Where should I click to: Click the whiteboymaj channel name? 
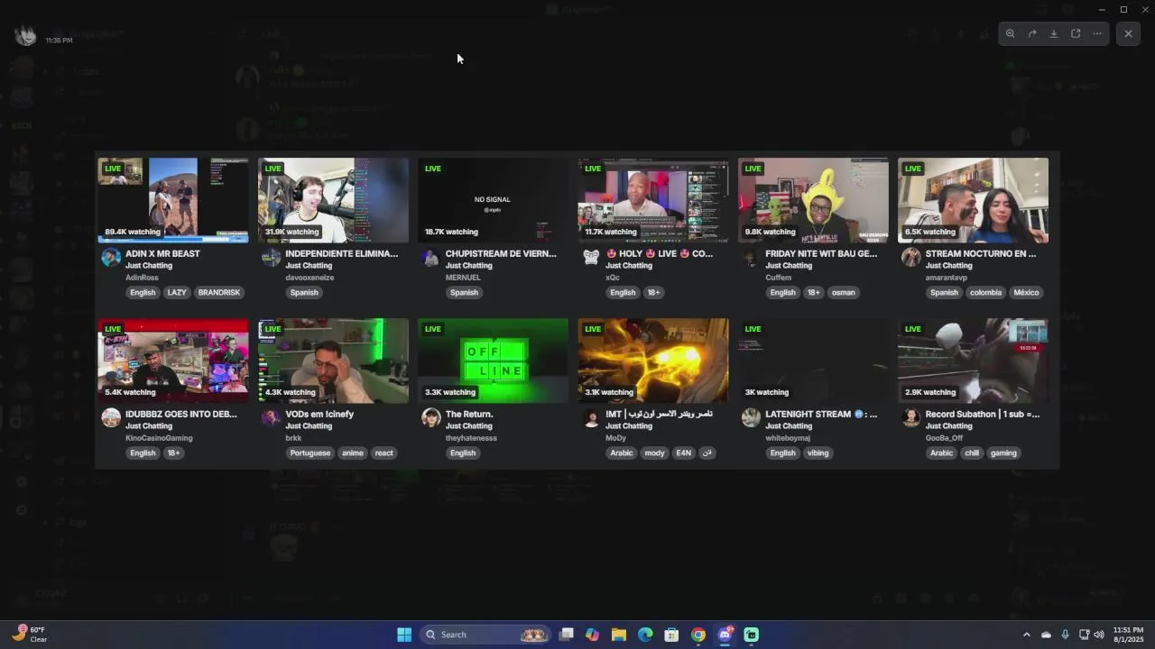pyautogui.click(x=788, y=438)
